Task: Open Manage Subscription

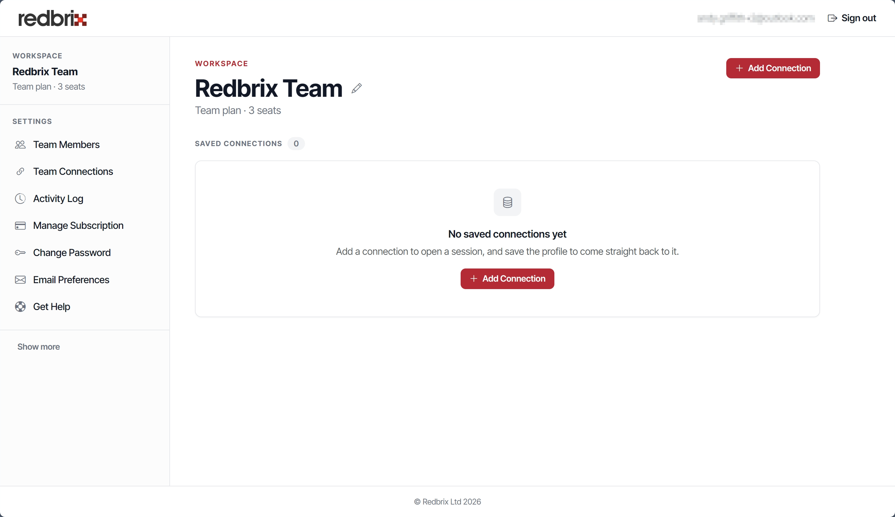Action: pos(78,225)
